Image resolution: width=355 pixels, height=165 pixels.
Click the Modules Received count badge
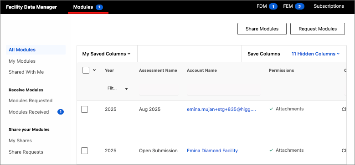61,112
